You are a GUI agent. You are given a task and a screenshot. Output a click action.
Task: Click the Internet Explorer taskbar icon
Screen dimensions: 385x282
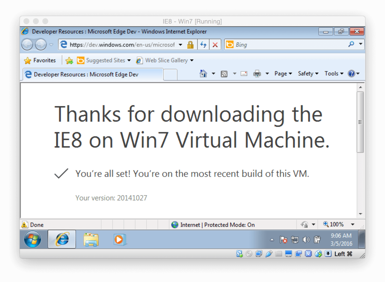[62, 239]
